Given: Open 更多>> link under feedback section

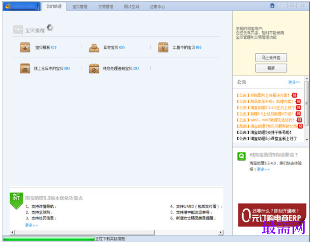Looking at the screenshot, I should [x=263, y=170].
